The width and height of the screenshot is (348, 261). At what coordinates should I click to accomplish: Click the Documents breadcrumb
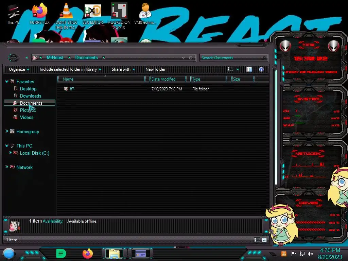click(86, 57)
